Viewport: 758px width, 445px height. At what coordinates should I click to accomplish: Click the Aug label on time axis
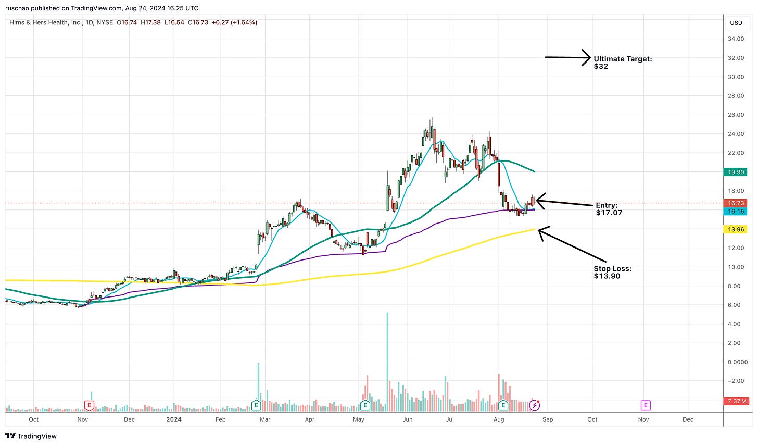point(498,419)
